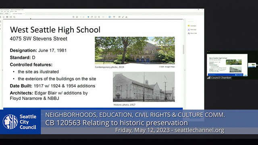Click the contemporary 2019 school photo
Viewport: 258px width, 145px height.
coord(135,50)
